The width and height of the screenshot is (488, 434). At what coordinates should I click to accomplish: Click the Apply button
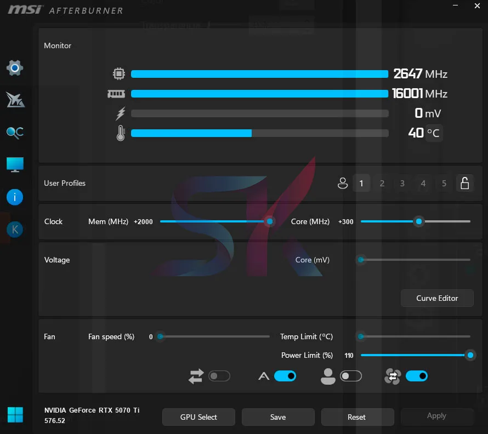pyautogui.click(x=436, y=416)
